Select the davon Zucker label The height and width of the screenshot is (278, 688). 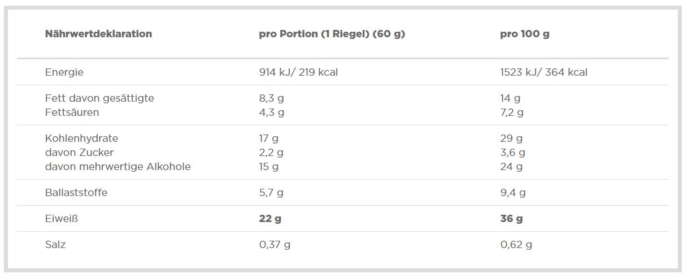[79, 153]
